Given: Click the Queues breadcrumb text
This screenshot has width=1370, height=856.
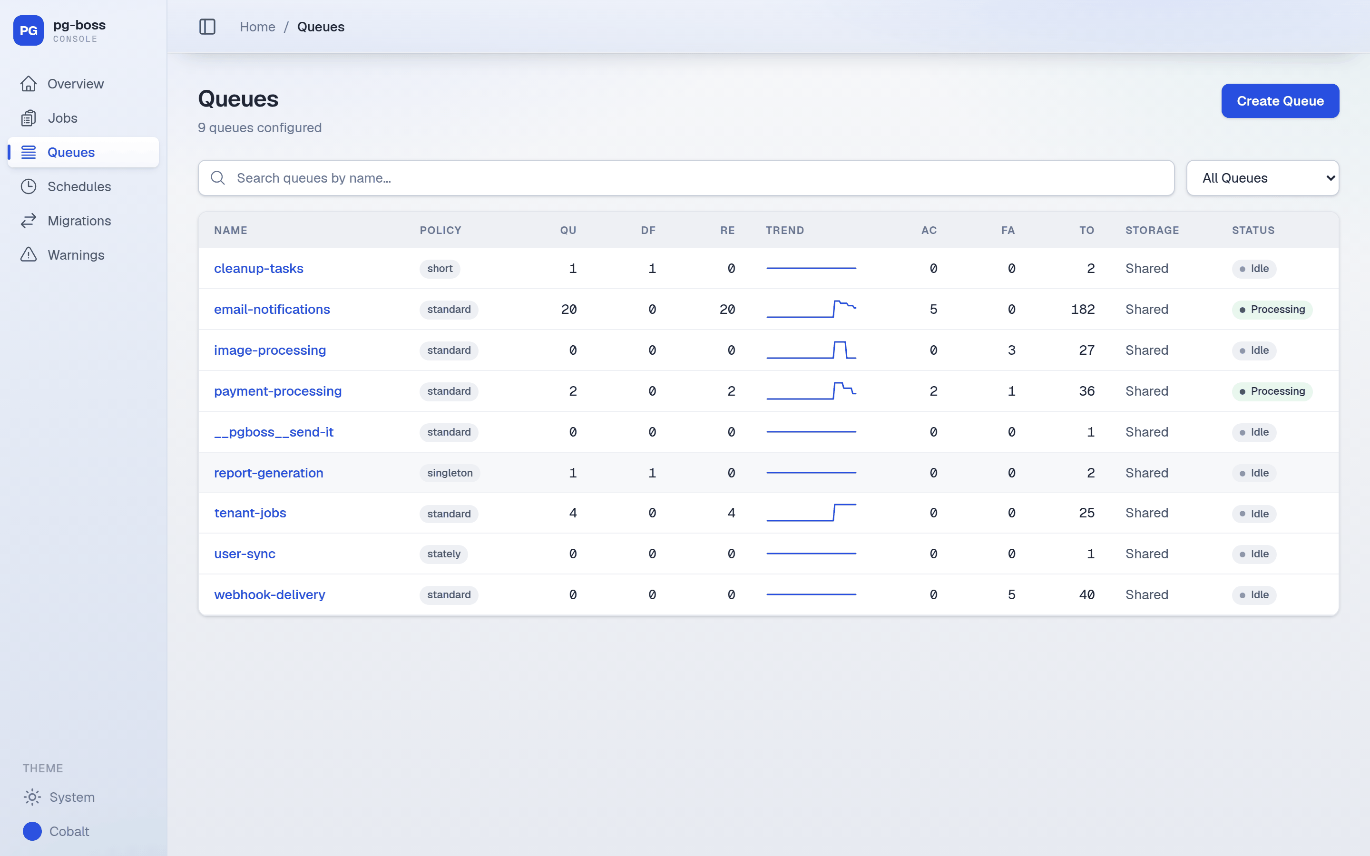Looking at the screenshot, I should [321, 27].
